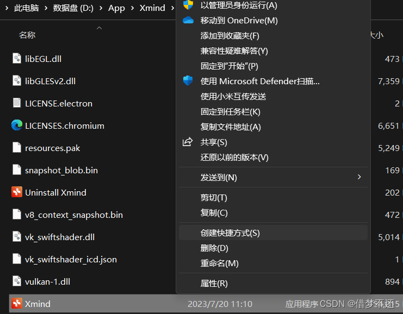Click the LICENSE.electron document icon

point(17,103)
